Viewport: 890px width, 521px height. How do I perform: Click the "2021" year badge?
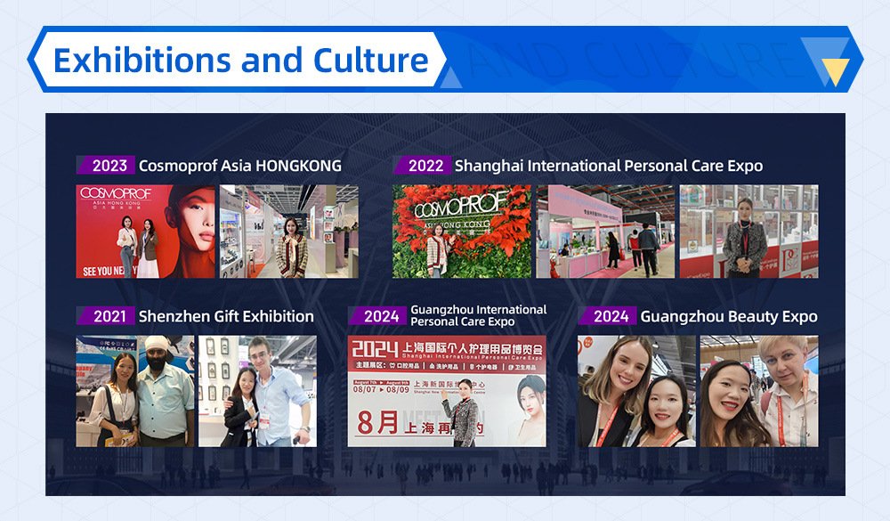[106, 316]
